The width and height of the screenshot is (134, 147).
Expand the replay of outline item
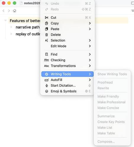tap(11, 34)
